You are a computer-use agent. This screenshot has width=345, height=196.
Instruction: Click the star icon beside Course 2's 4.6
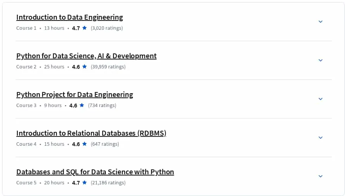coord(85,66)
